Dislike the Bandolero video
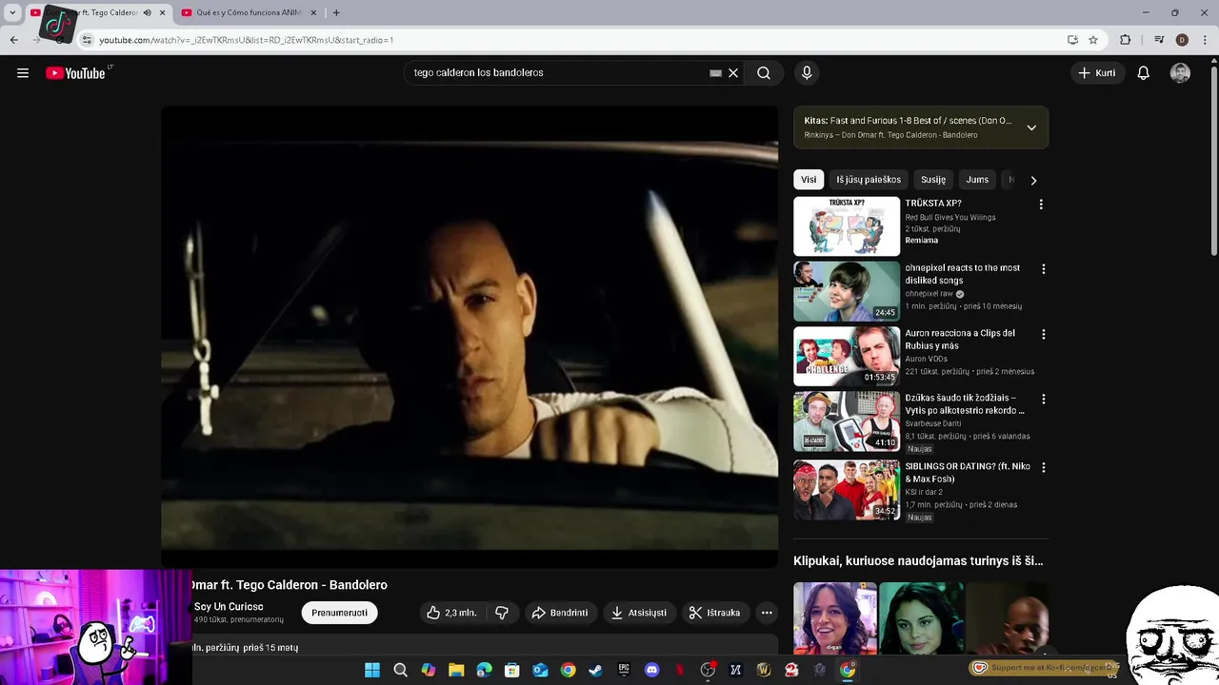The width and height of the screenshot is (1219, 685). point(502,613)
